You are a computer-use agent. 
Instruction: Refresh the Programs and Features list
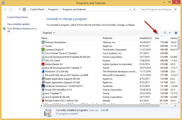(134, 9)
